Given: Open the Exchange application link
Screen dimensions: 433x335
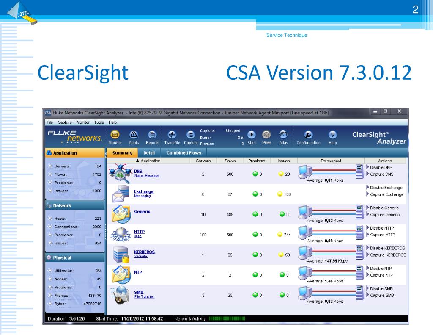Looking at the screenshot, I should [x=144, y=191].
